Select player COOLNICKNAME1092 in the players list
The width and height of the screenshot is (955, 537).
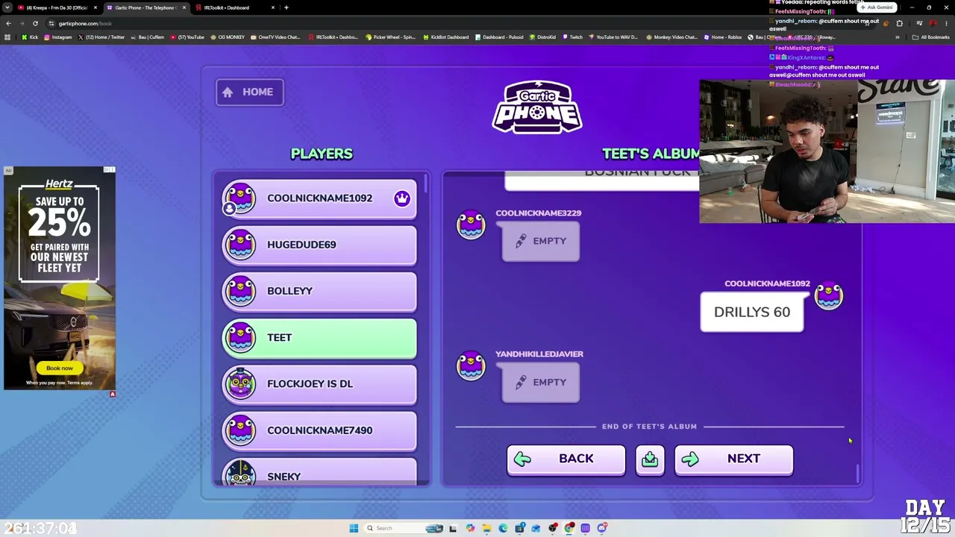[x=319, y=198]
